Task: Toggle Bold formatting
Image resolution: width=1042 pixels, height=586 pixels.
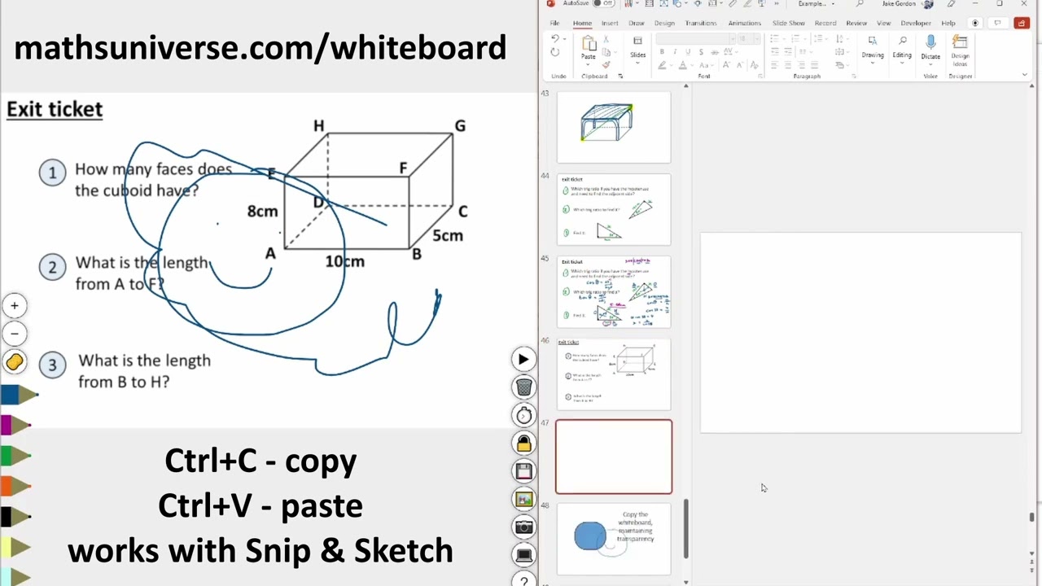Action: click(x=662, y=52)
